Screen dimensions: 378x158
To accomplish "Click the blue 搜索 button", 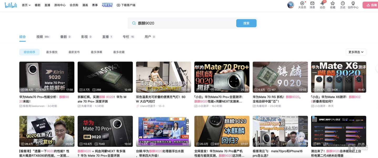I will coord(246,23).
